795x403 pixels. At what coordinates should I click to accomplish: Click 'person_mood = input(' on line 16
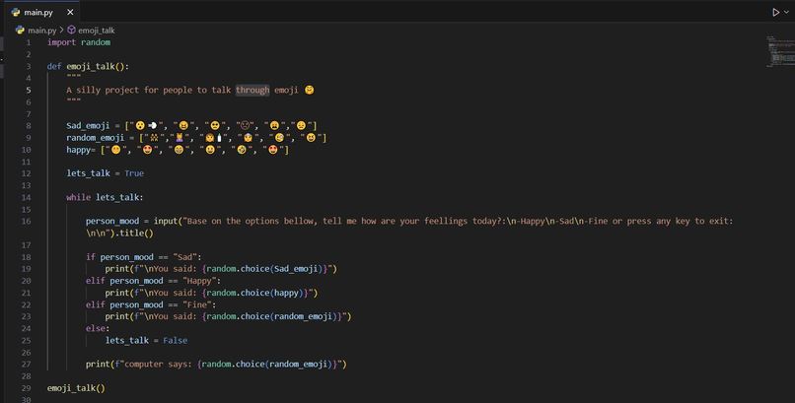tap(134, 222)
